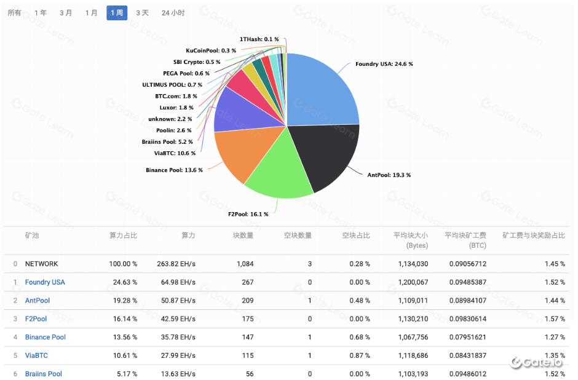Show data for 24小时 range
Viewport: 578px width, 380px height.
tap(173, 13)
